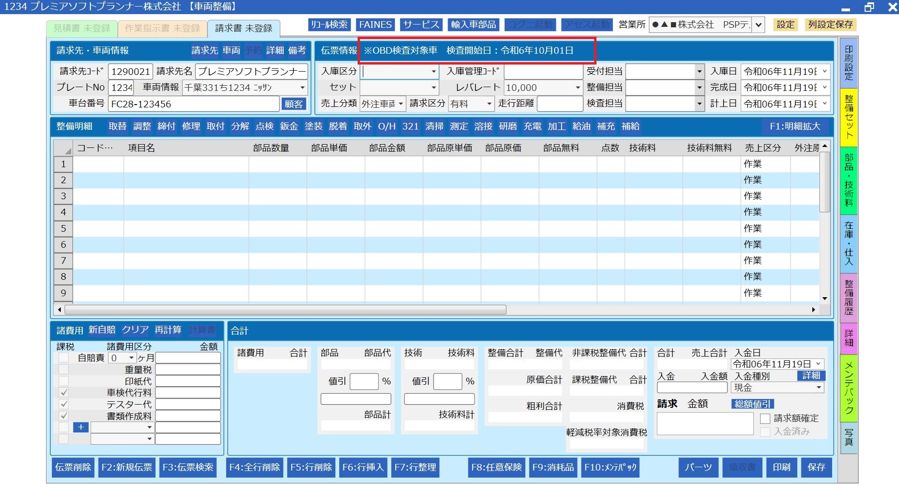The height and width of the screenshot is (487, 899).
Task: Open the リコール検索 tool
Action: 329,24
